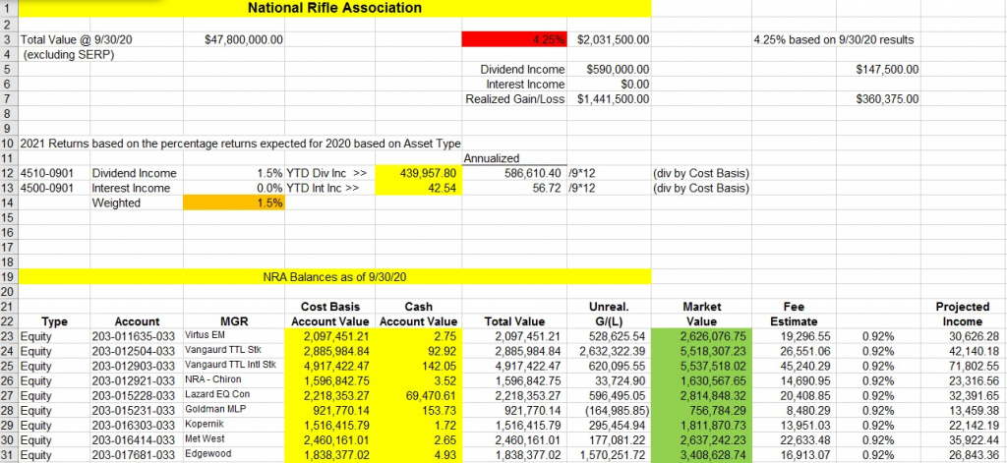Click the YTD Int Inc value 42.54
This screenshot has width=1007, height=463.
(x=418, y=188)
